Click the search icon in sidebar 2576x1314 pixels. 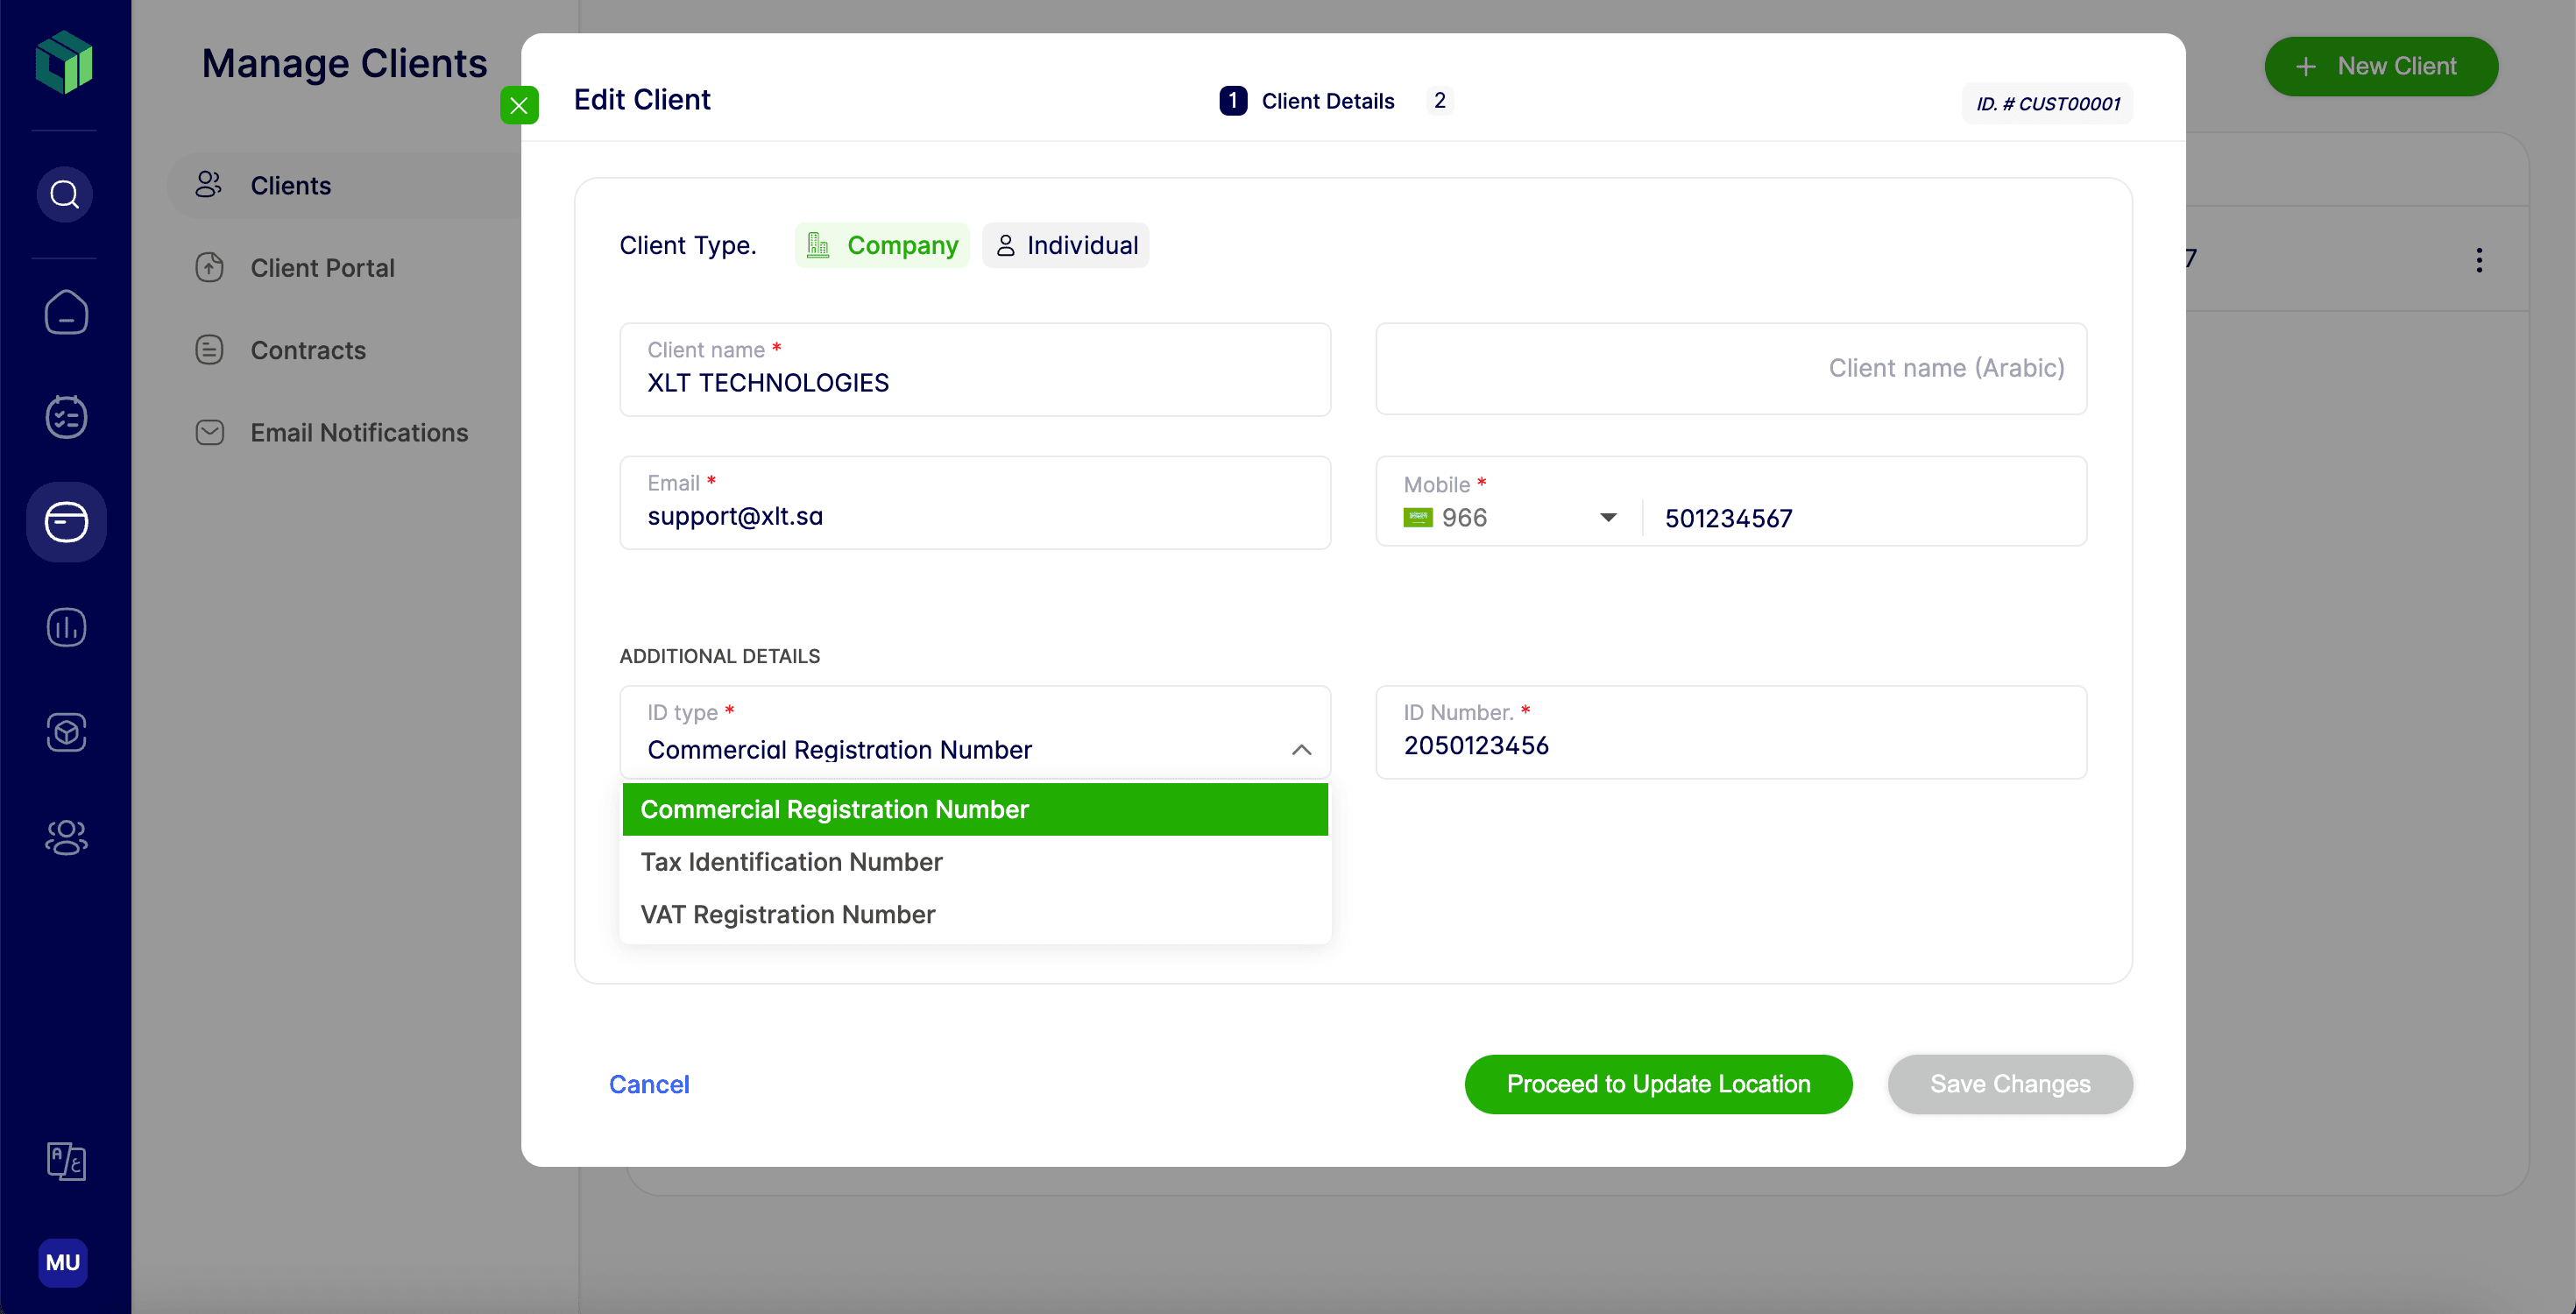pyautogui.click(x=65, y=194)
